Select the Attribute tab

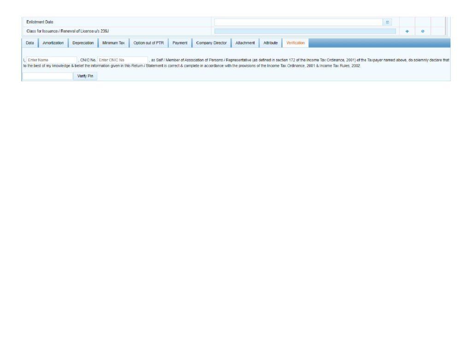pos(270,43)
